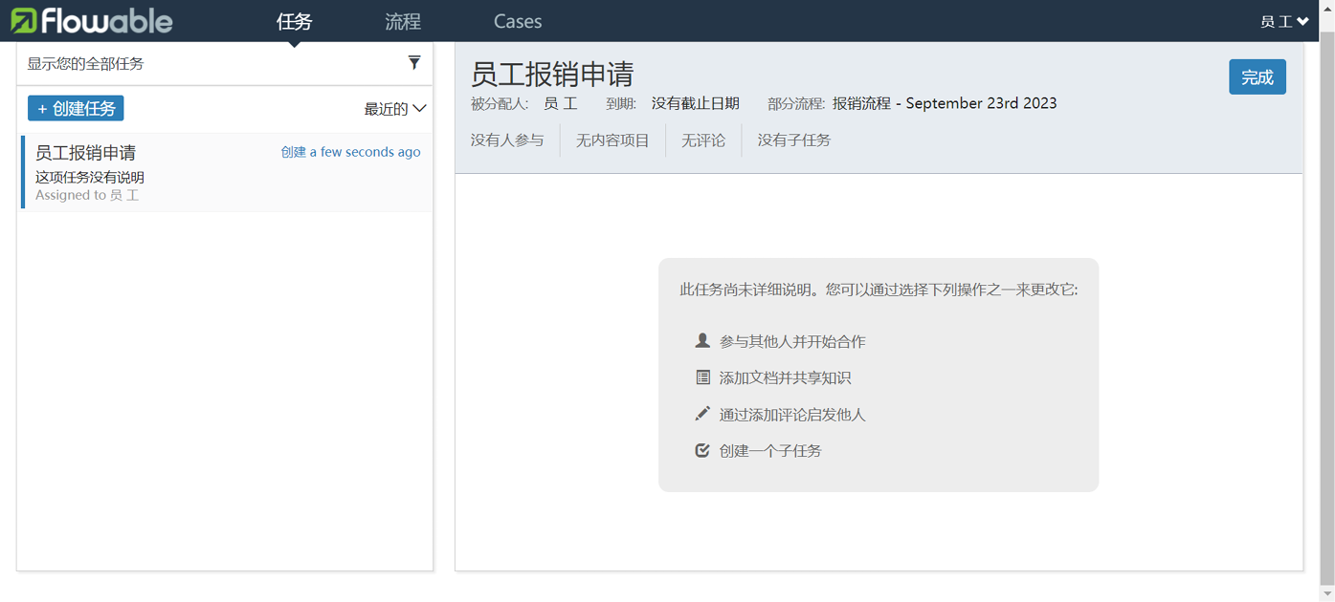Switch to the 任务 tab
Viewport: 1335px width, 602px height.
(x=294, y=21)
